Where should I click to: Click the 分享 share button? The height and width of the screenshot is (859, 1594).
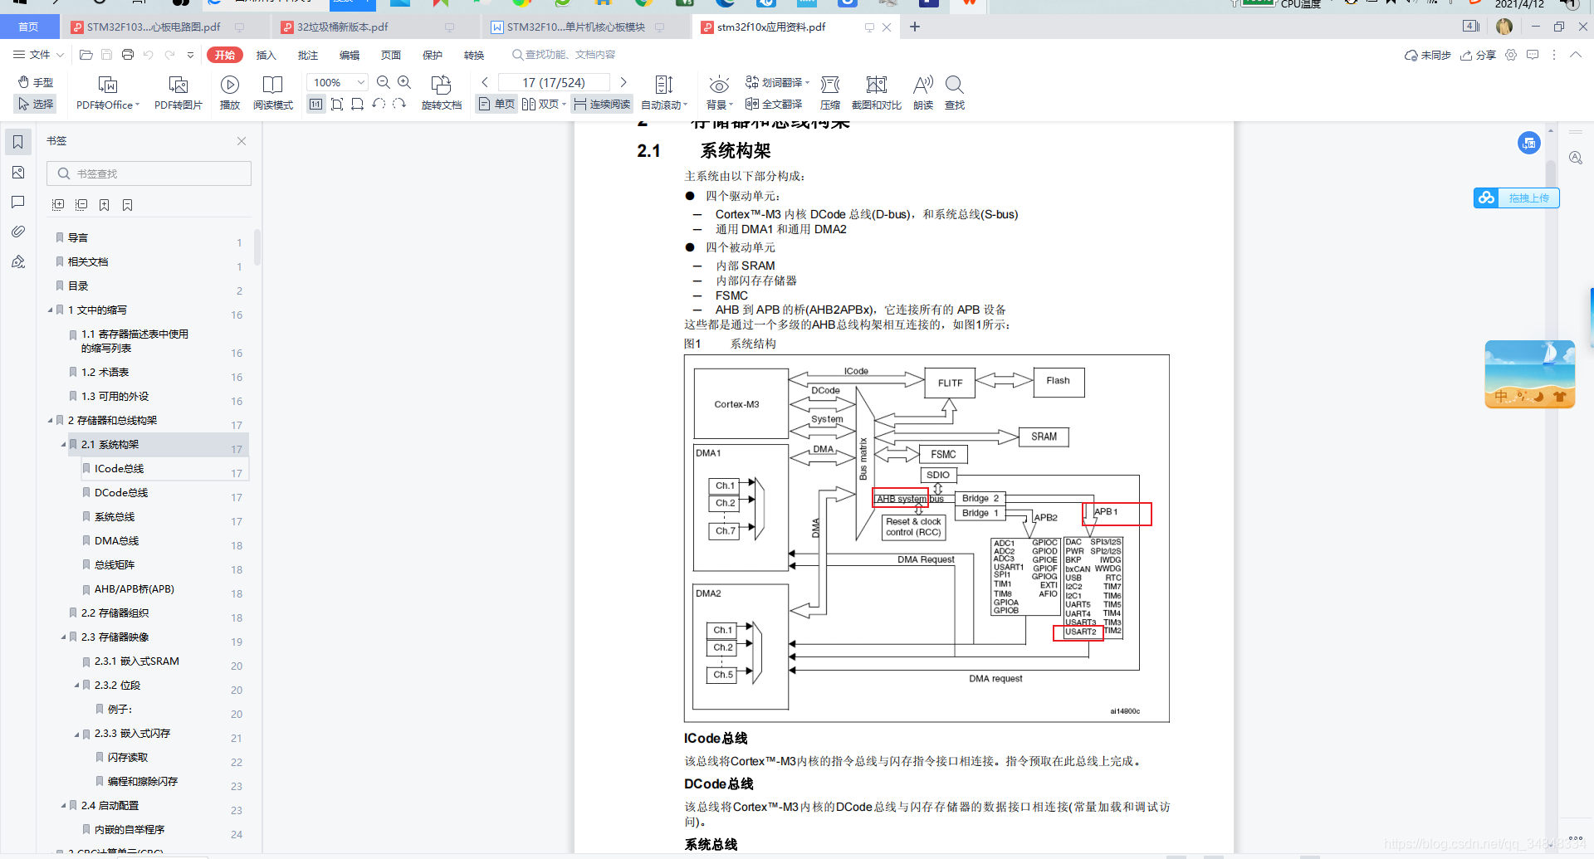(x=1478, y=55)
